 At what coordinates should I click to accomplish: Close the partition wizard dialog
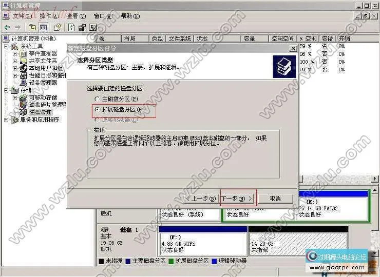click(x=293, y=48)
